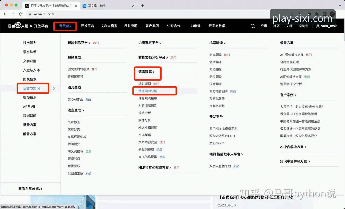Open 短文本相似度 link
Screen dimensions: 345x209
pyautogui.click(x=148, y=128)
